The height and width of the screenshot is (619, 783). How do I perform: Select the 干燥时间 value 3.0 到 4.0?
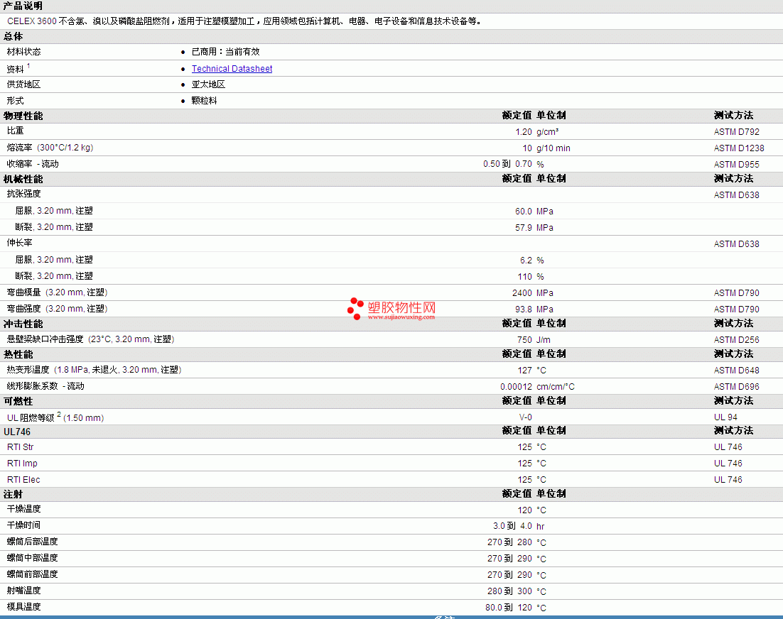tap(512, 526)
